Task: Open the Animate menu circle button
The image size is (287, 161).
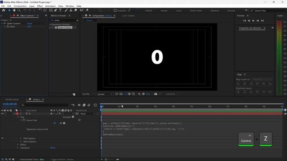Action: pyautogui.click(x=73, y=117)
